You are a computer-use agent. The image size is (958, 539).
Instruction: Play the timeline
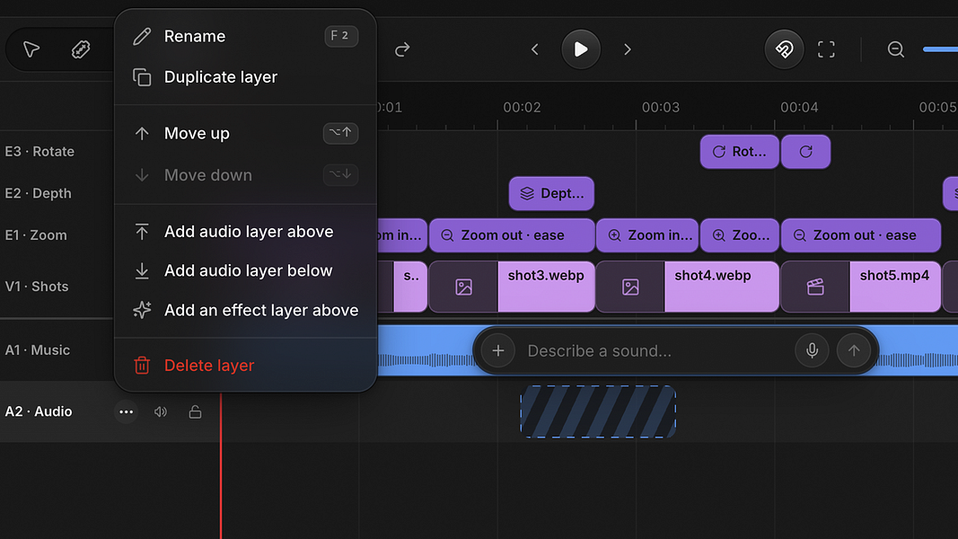(580, 49)
